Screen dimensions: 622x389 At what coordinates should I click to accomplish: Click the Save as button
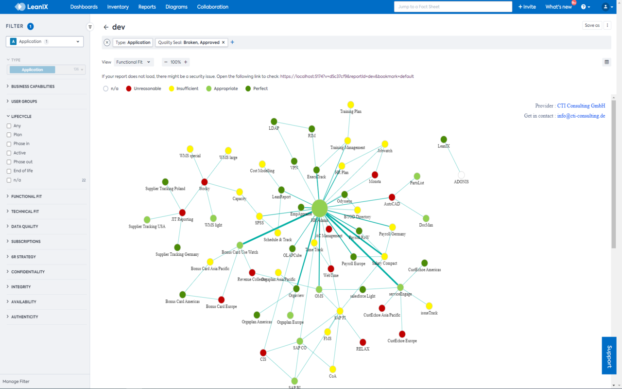(x=592, y=25)
